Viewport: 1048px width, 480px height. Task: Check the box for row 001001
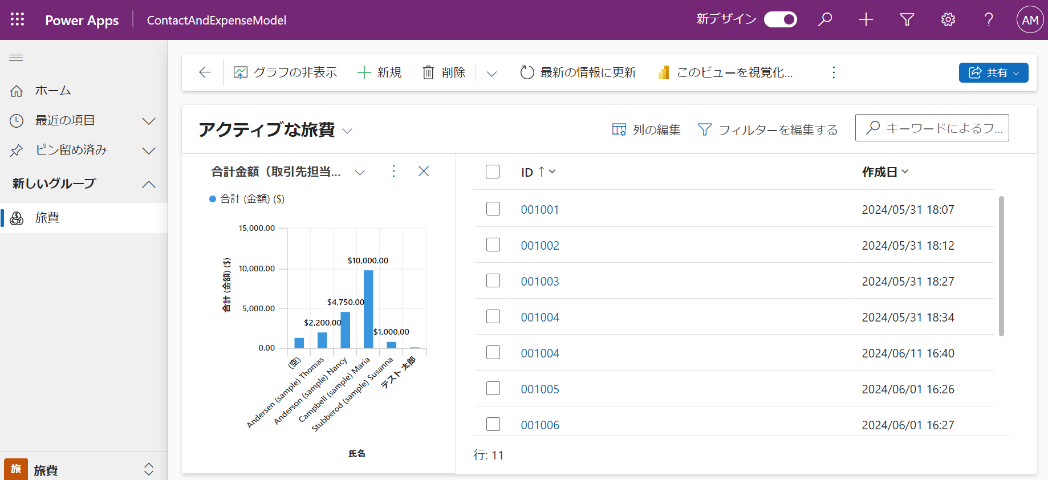click(x=493, y=209)
